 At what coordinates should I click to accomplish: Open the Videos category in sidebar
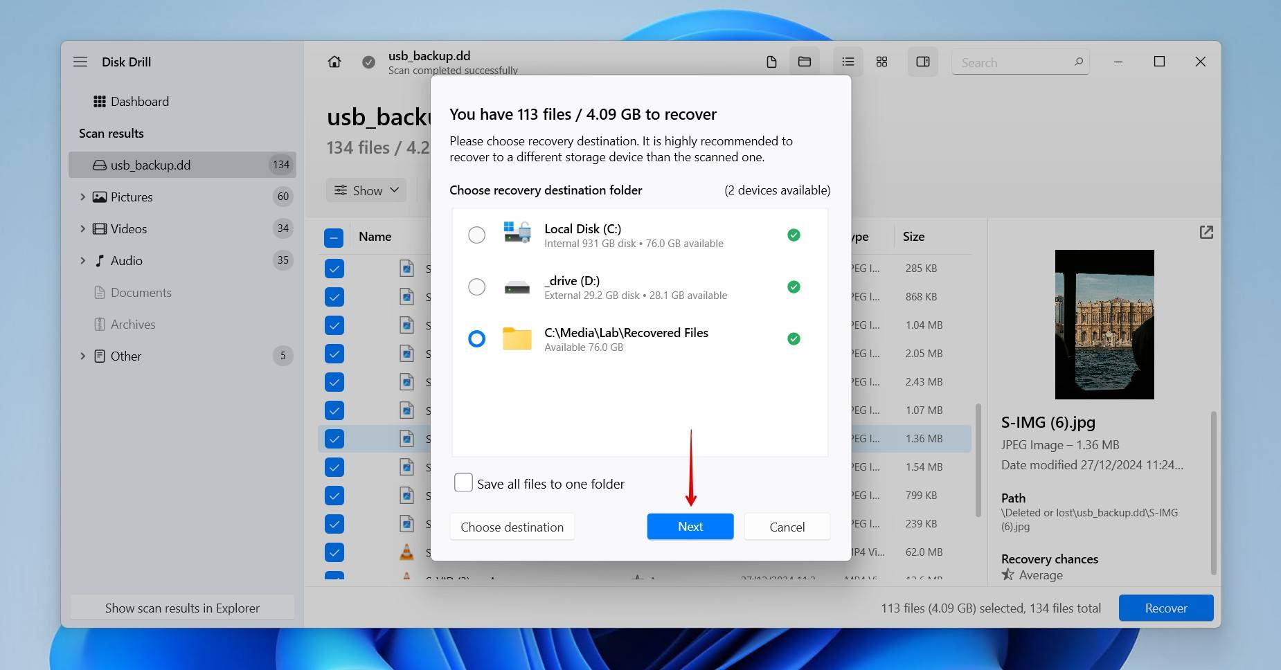[x=128, y=228]
